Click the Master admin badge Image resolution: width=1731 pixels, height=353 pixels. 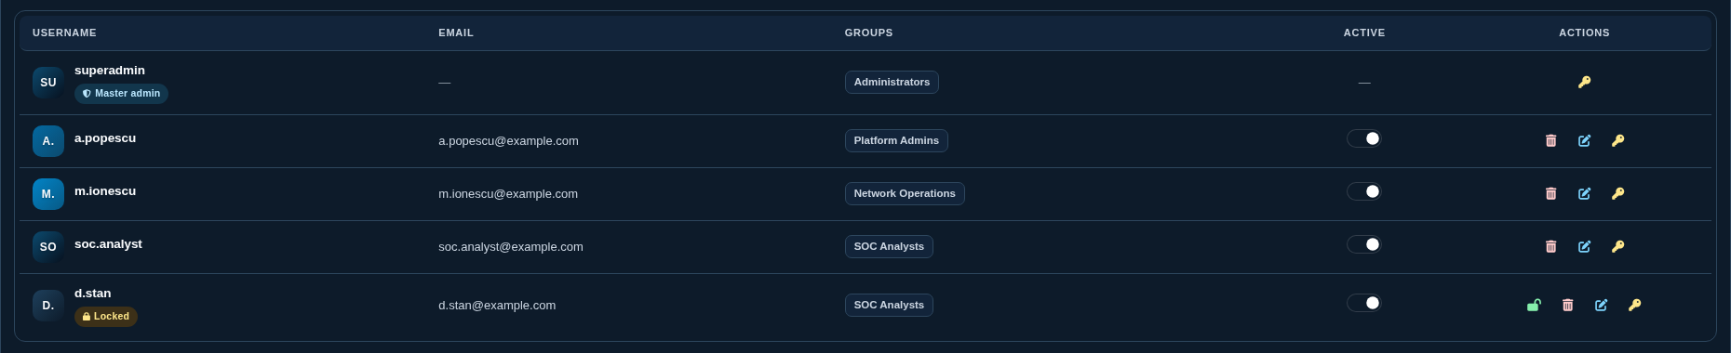click(x=121, y=94)
